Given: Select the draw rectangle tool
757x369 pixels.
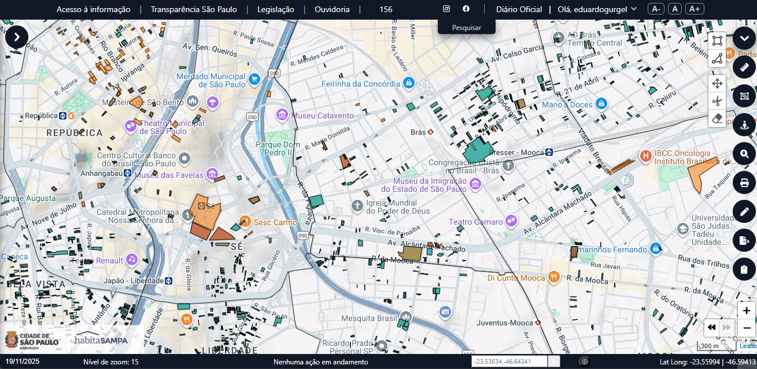Looking at the screenshot, I should tap(717, 40).
